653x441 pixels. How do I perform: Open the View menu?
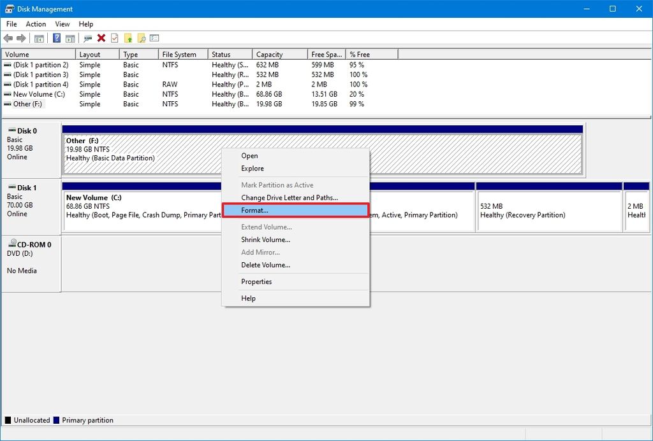click(62, 24)
